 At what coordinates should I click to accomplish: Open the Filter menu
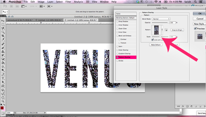(x=68, y=2)
